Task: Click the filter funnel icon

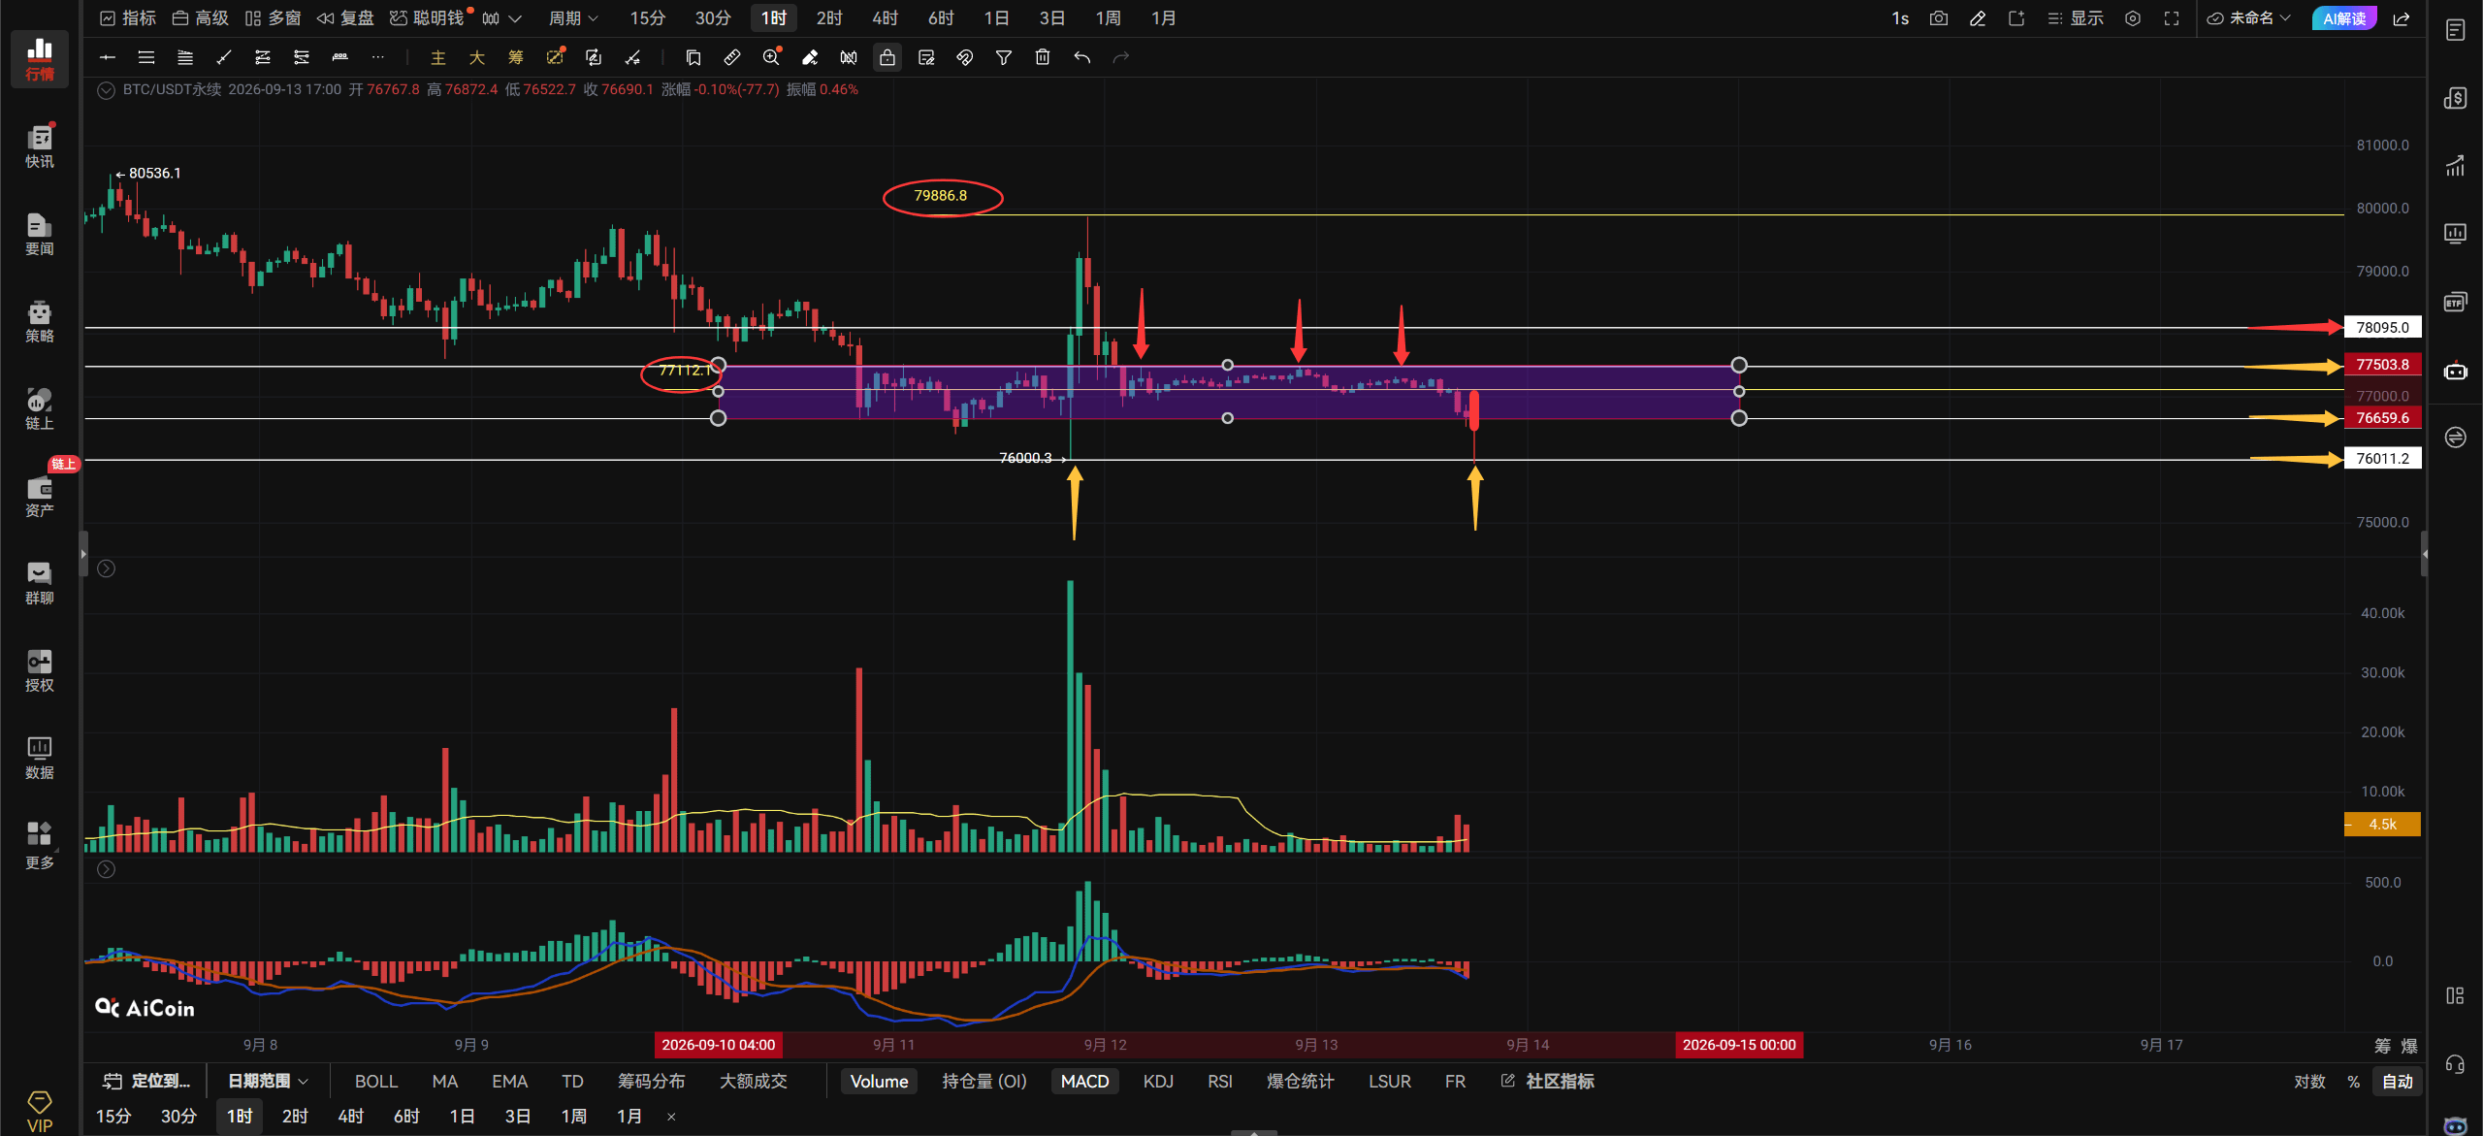Action: pyautogui.click(x=1003, y=57)
